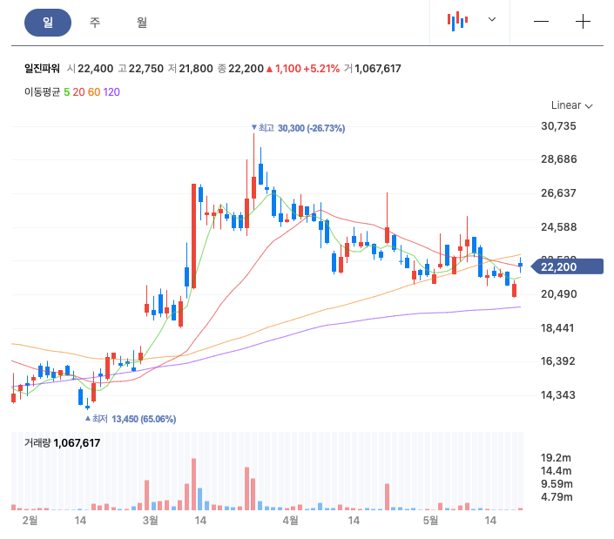Click the 9.59m volume axis label
The width and height of the screenshot is (614, 539).
(557, 484)
